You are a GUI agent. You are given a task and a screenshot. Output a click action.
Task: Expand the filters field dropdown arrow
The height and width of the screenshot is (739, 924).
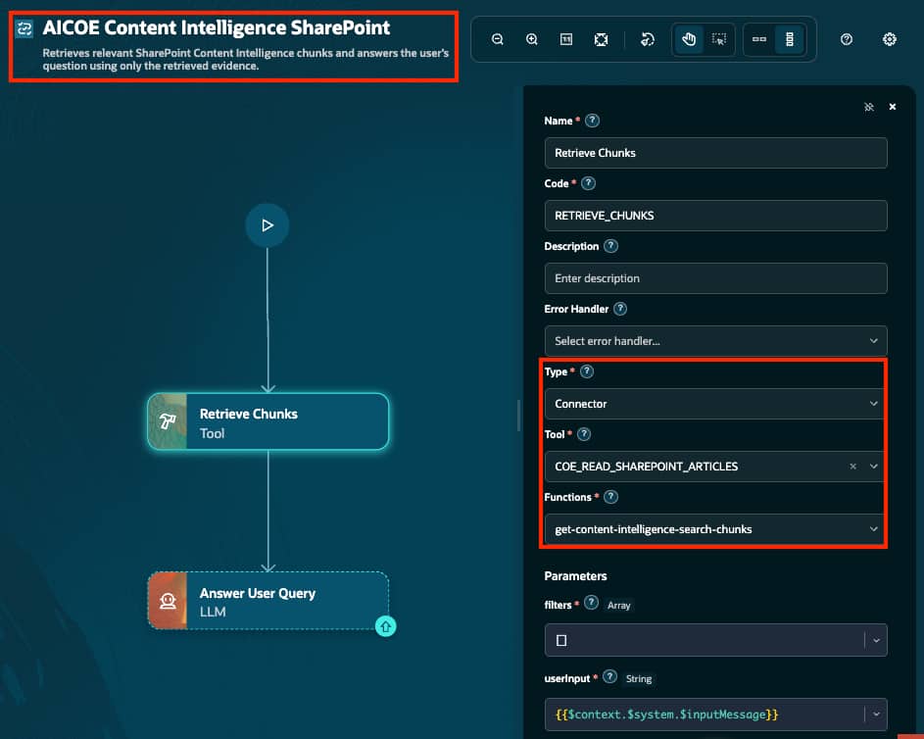[x=876, y=640]
